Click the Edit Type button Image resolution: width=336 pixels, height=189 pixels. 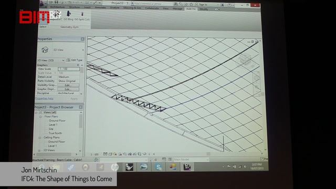click(x=75, y=60)
